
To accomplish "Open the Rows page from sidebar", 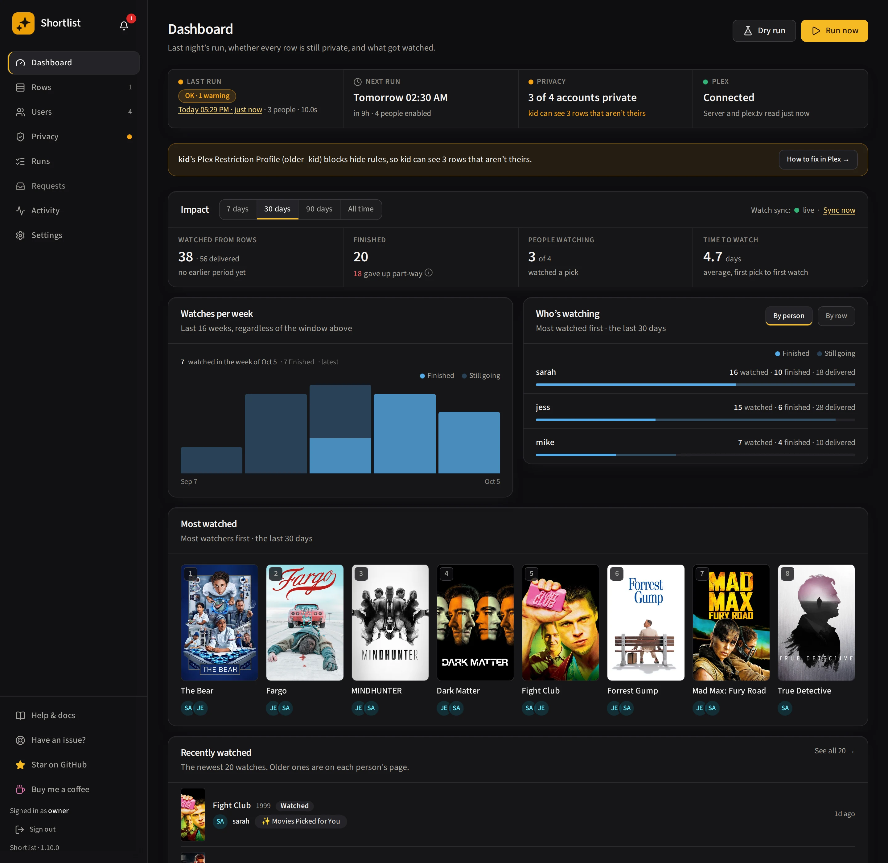I will [x=74, y=88].
